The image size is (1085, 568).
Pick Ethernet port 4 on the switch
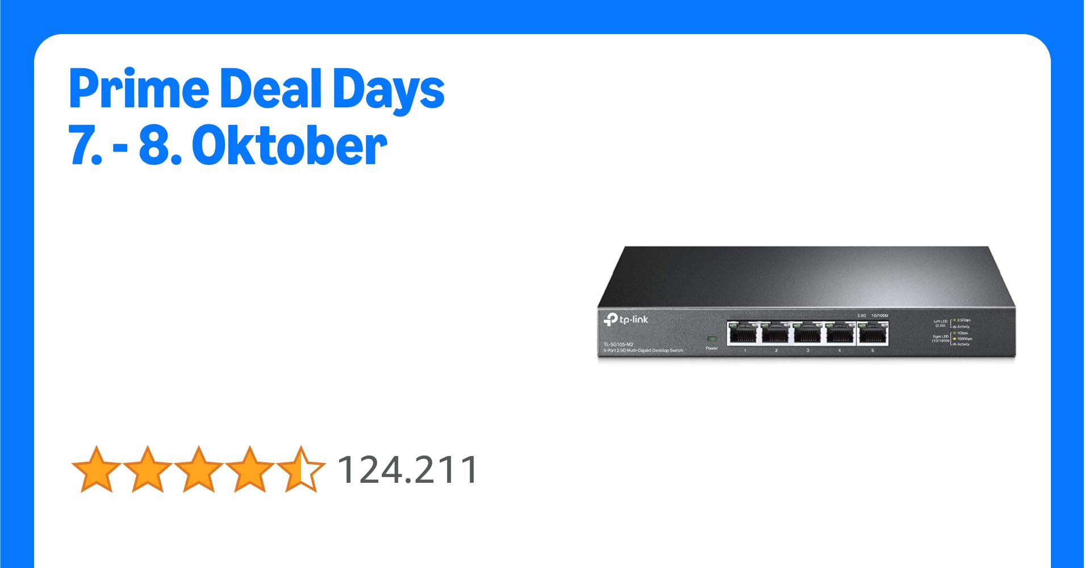[x=840, y=333]
